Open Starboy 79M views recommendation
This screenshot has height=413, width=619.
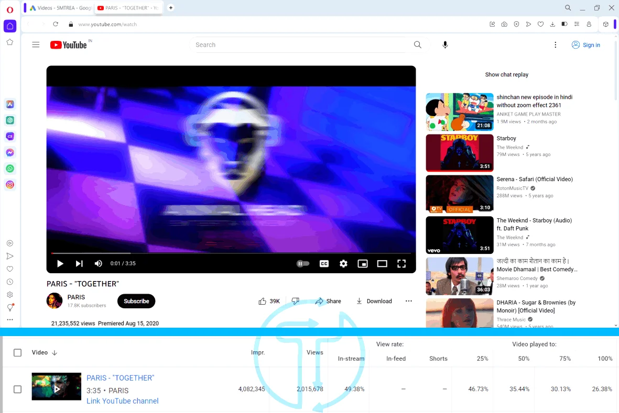(x=460, y=153)
